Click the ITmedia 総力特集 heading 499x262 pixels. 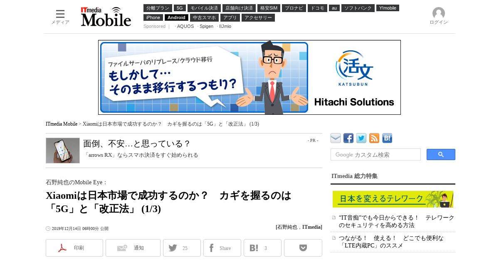click(x=355, y=176)
